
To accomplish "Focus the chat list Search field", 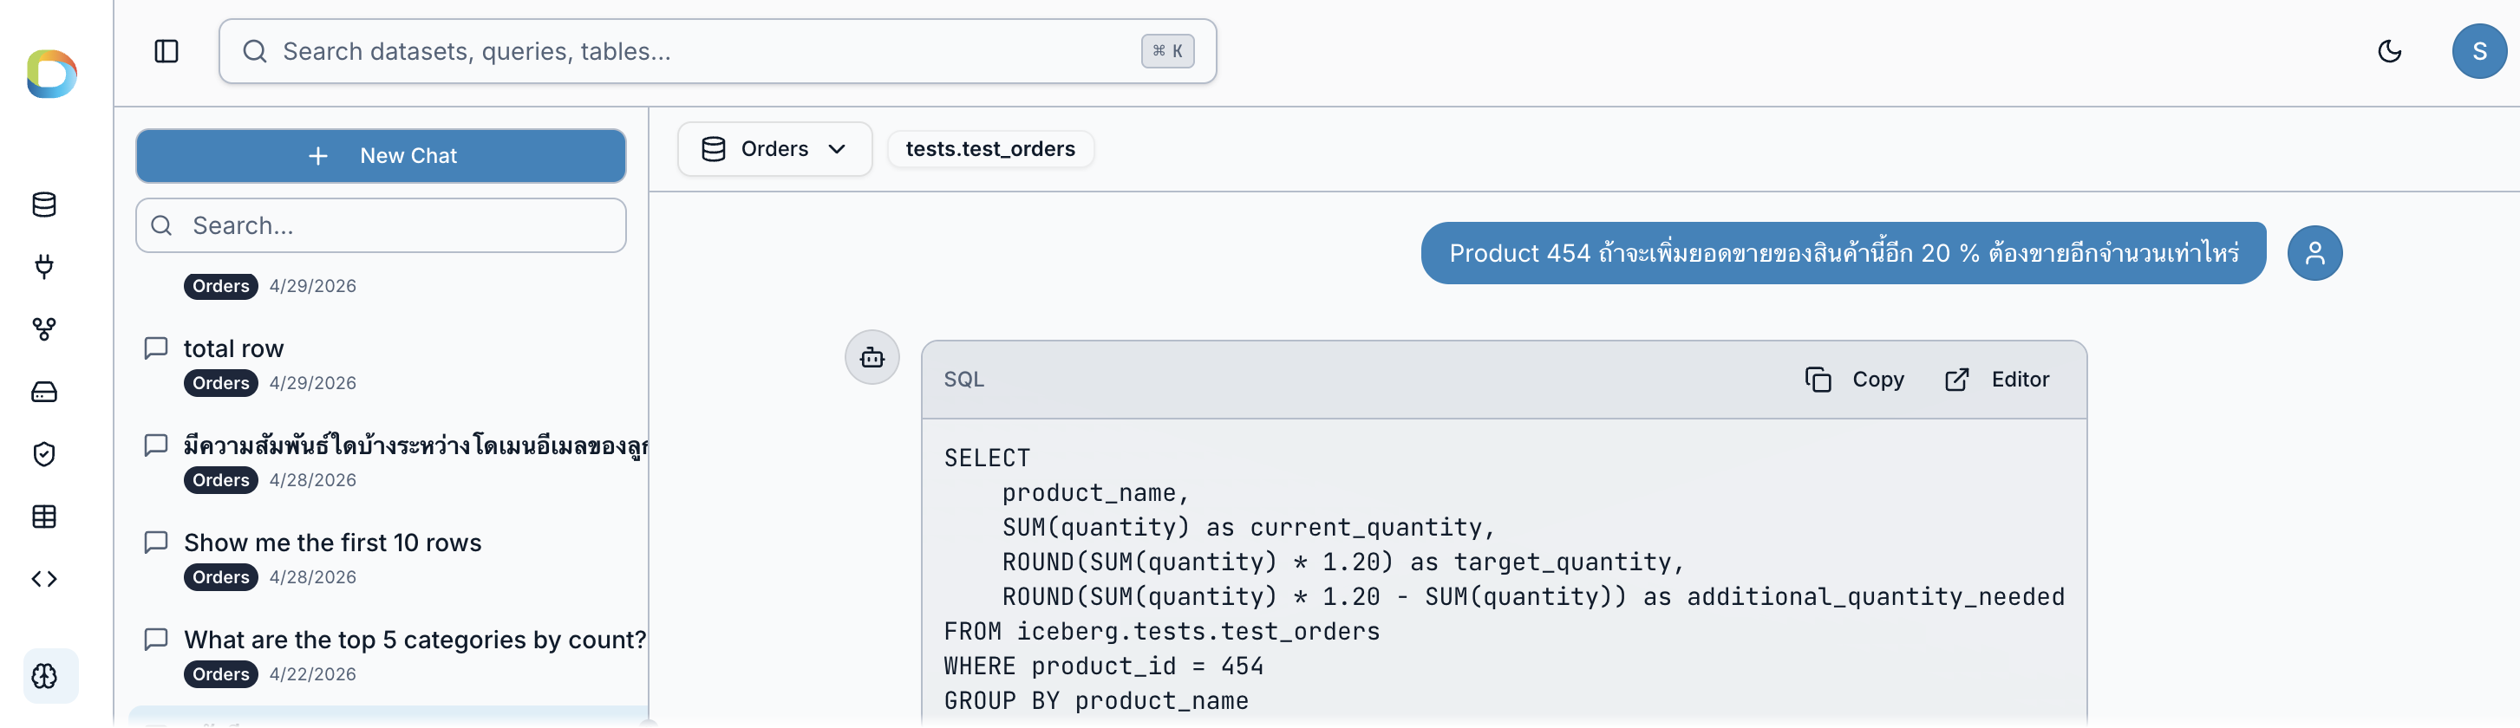I will 381,225.
